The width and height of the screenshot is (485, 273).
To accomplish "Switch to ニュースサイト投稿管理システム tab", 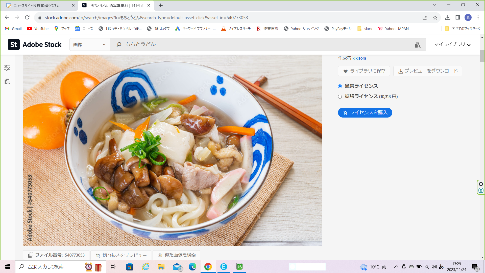I will (x=39, y=6).
